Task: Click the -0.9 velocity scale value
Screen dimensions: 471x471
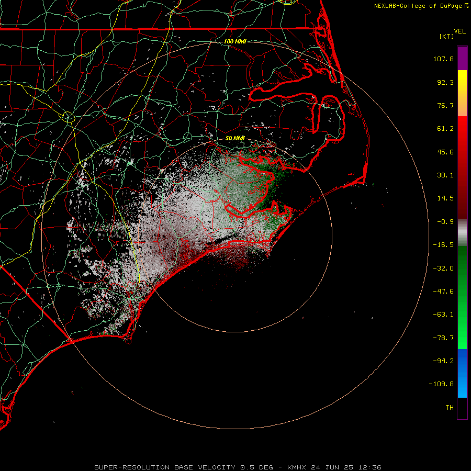Action: (445, 222)
